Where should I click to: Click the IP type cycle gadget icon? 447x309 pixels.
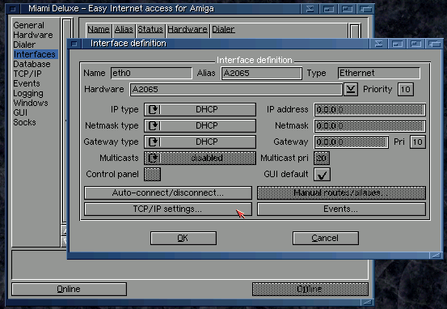[x=154, y=109]
